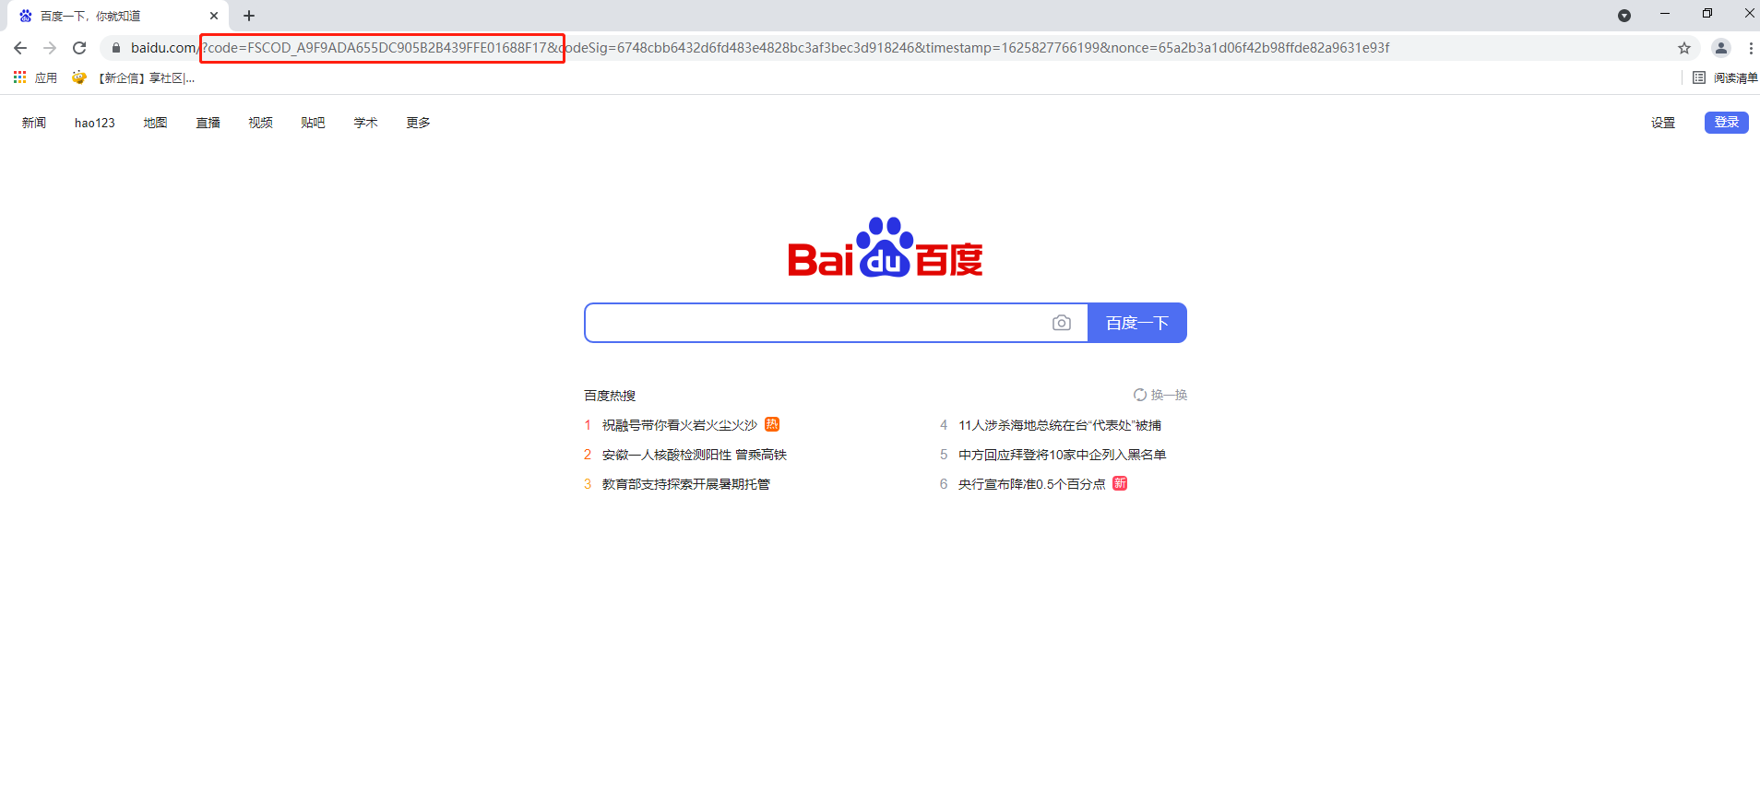The width and height of the screenshot is (1760, 794).
Task: Open hot search 中方回应拜登将10家中企列入黑名单
Action: 1063,455
